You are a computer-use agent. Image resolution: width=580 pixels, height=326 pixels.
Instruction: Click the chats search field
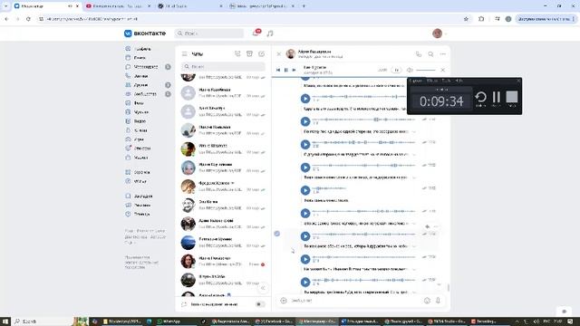coord(224,66)
